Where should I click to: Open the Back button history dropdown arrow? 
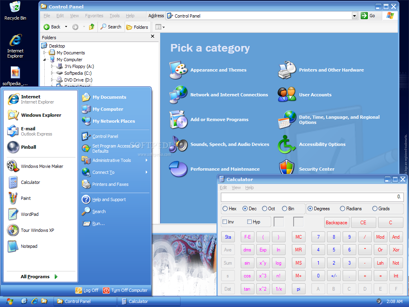(66, 27)
